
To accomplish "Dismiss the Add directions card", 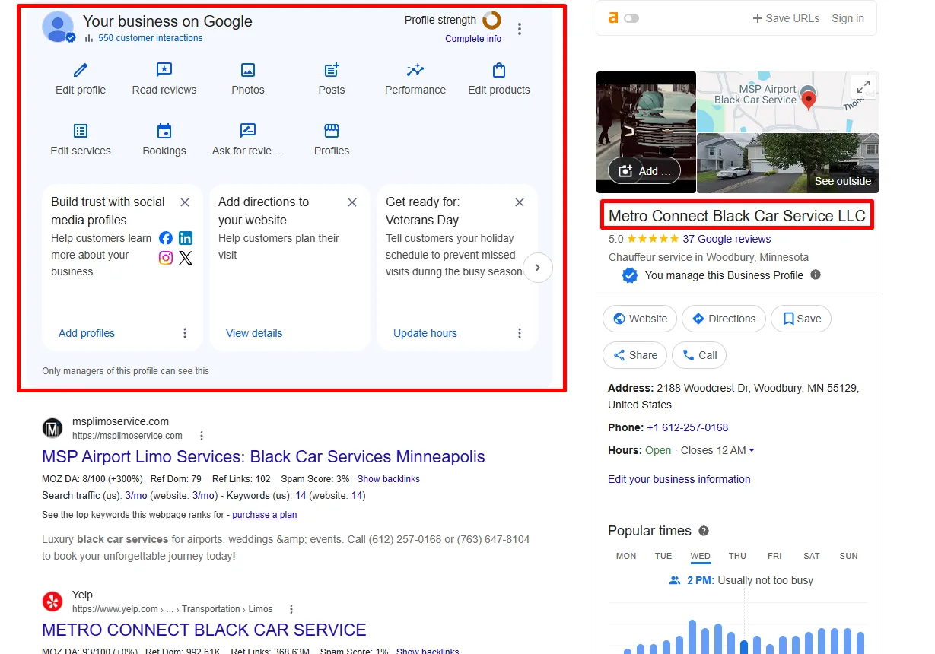I will (352, 202).
